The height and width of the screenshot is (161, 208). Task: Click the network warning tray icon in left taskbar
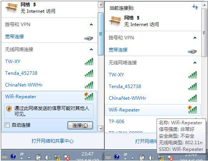(x=57, y=157)
